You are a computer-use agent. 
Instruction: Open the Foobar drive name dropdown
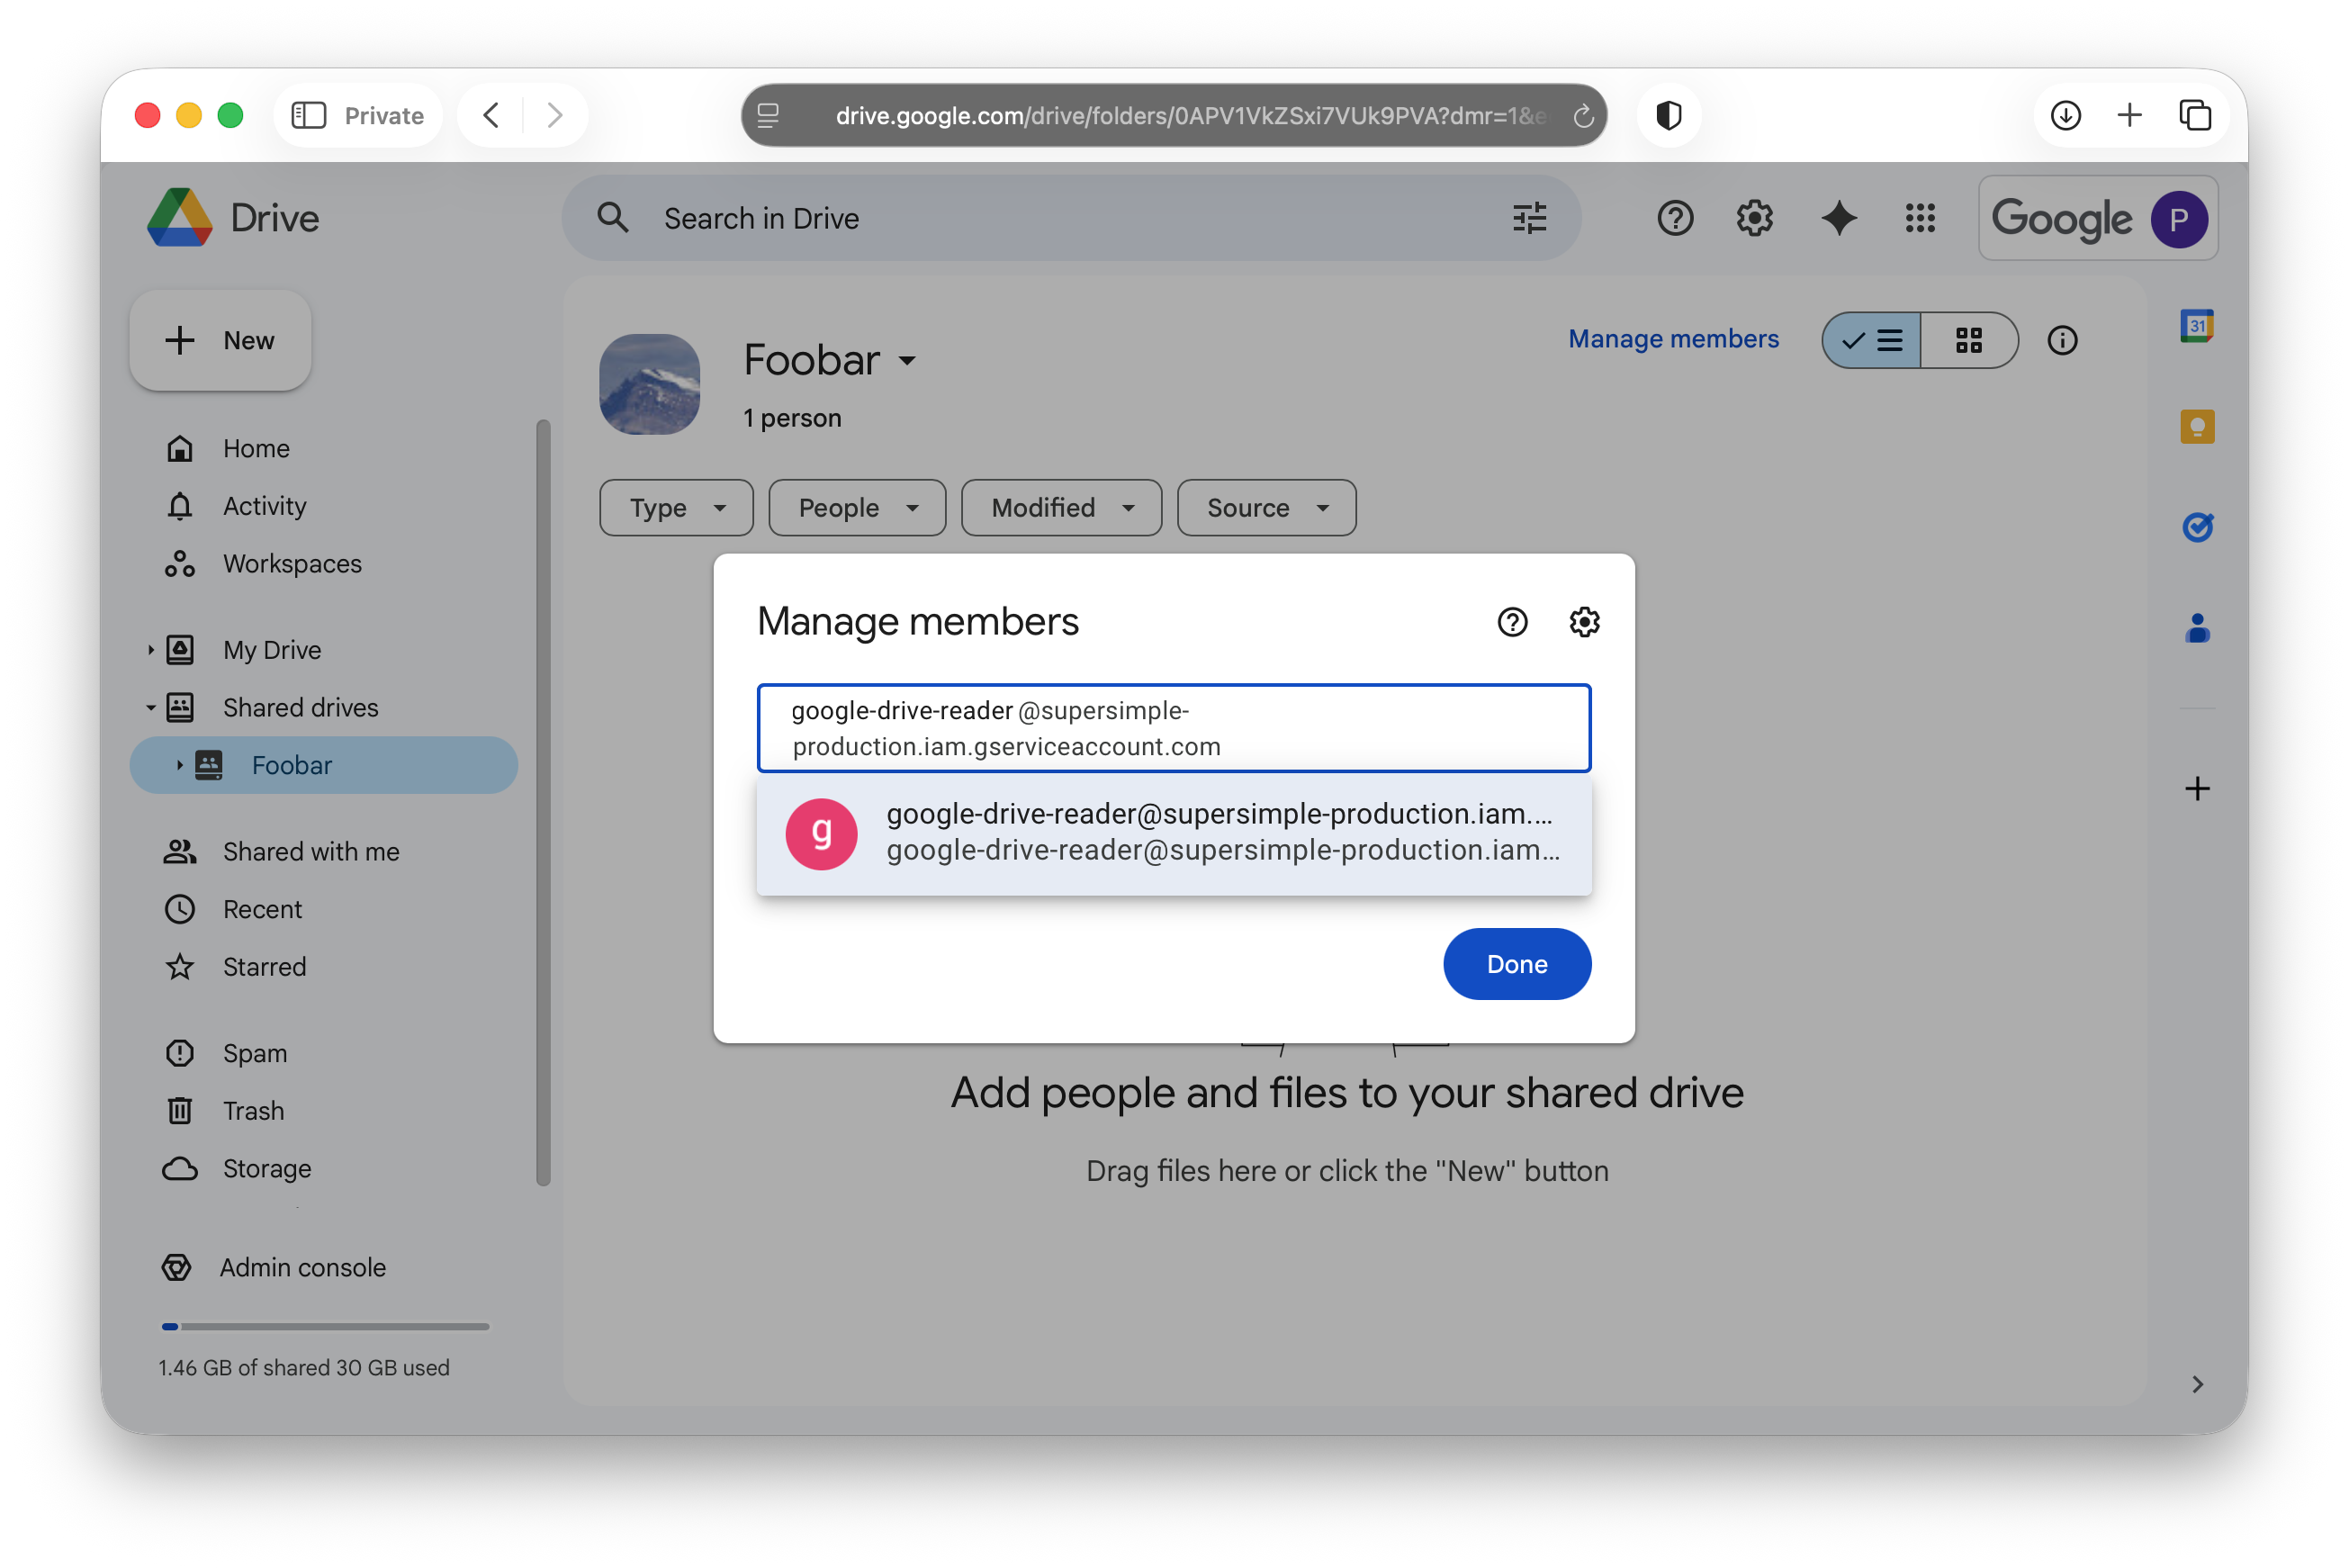click(x=906, y=360)
